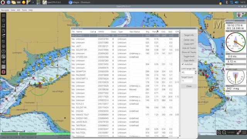247x139 pixels.
Task: Select the SEAWITCH target row
Action: coord(125,71)
